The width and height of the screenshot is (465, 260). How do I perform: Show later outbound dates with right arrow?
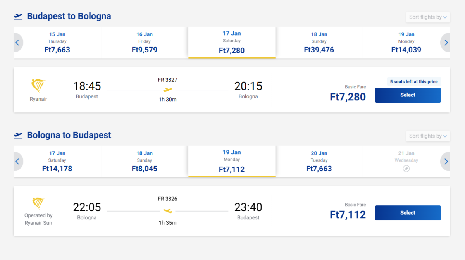coord(446,43)
